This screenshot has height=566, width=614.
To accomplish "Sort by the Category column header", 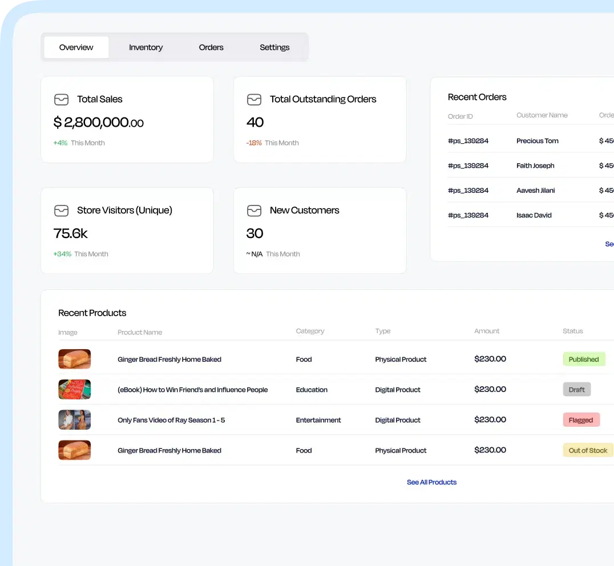I will tap(310, 331).
